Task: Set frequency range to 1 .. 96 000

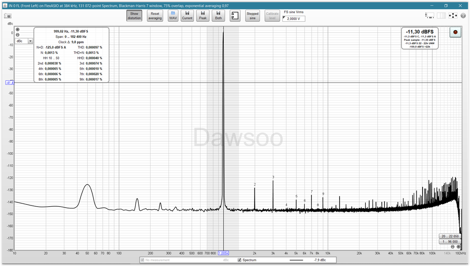Action: (449, 241)
